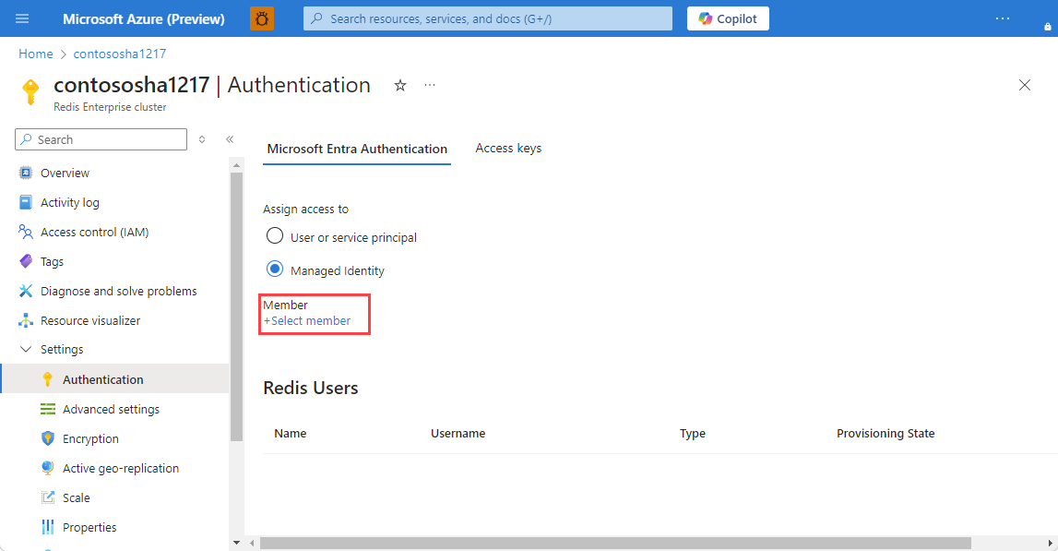Viewport: 1058px width, 551px height.
Task: Open the Tags blade
Action: [x=52, y=261]
